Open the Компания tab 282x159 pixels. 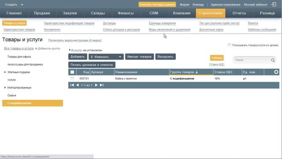pos(182,13)
